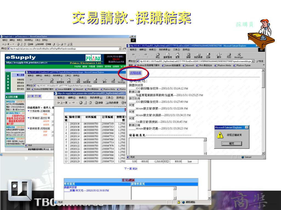Click the page 上一頁 button in the DisplayByStatus window
The image size is (281, 210).
click(x=30, y=96)
